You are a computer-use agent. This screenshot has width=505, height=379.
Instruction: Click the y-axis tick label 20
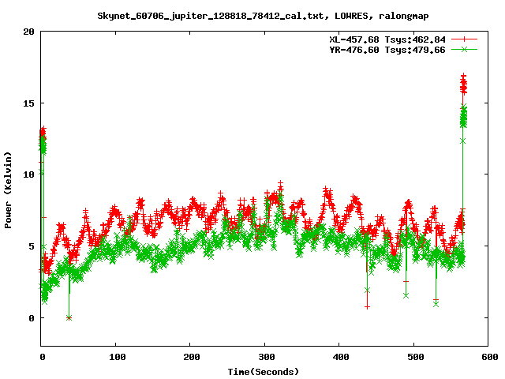point(28,32)
